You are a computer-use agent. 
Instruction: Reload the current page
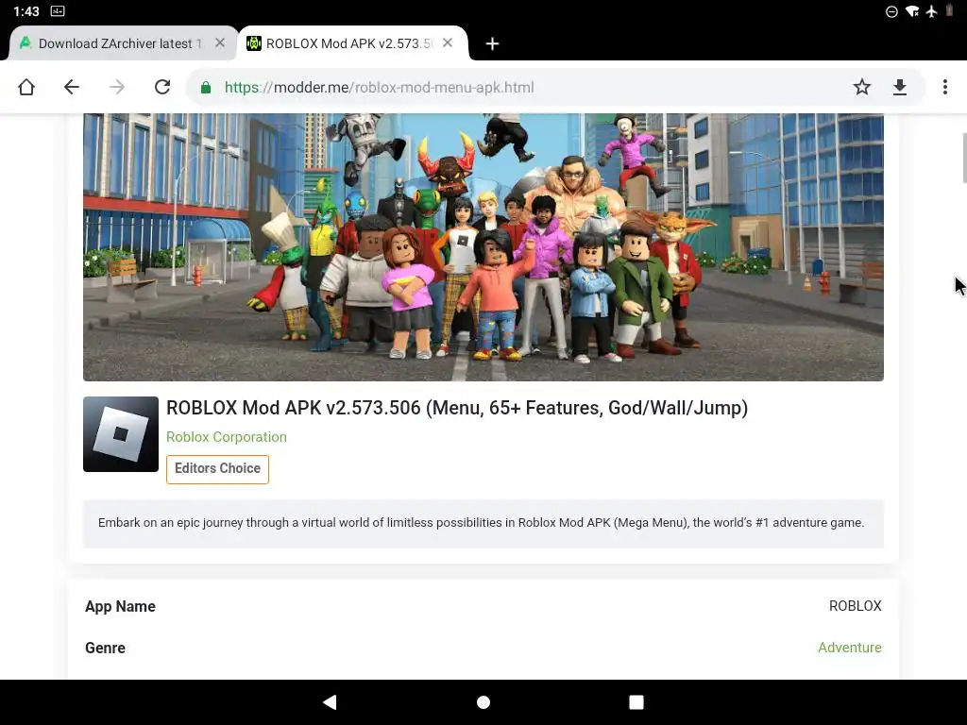(x=162, y=87)
